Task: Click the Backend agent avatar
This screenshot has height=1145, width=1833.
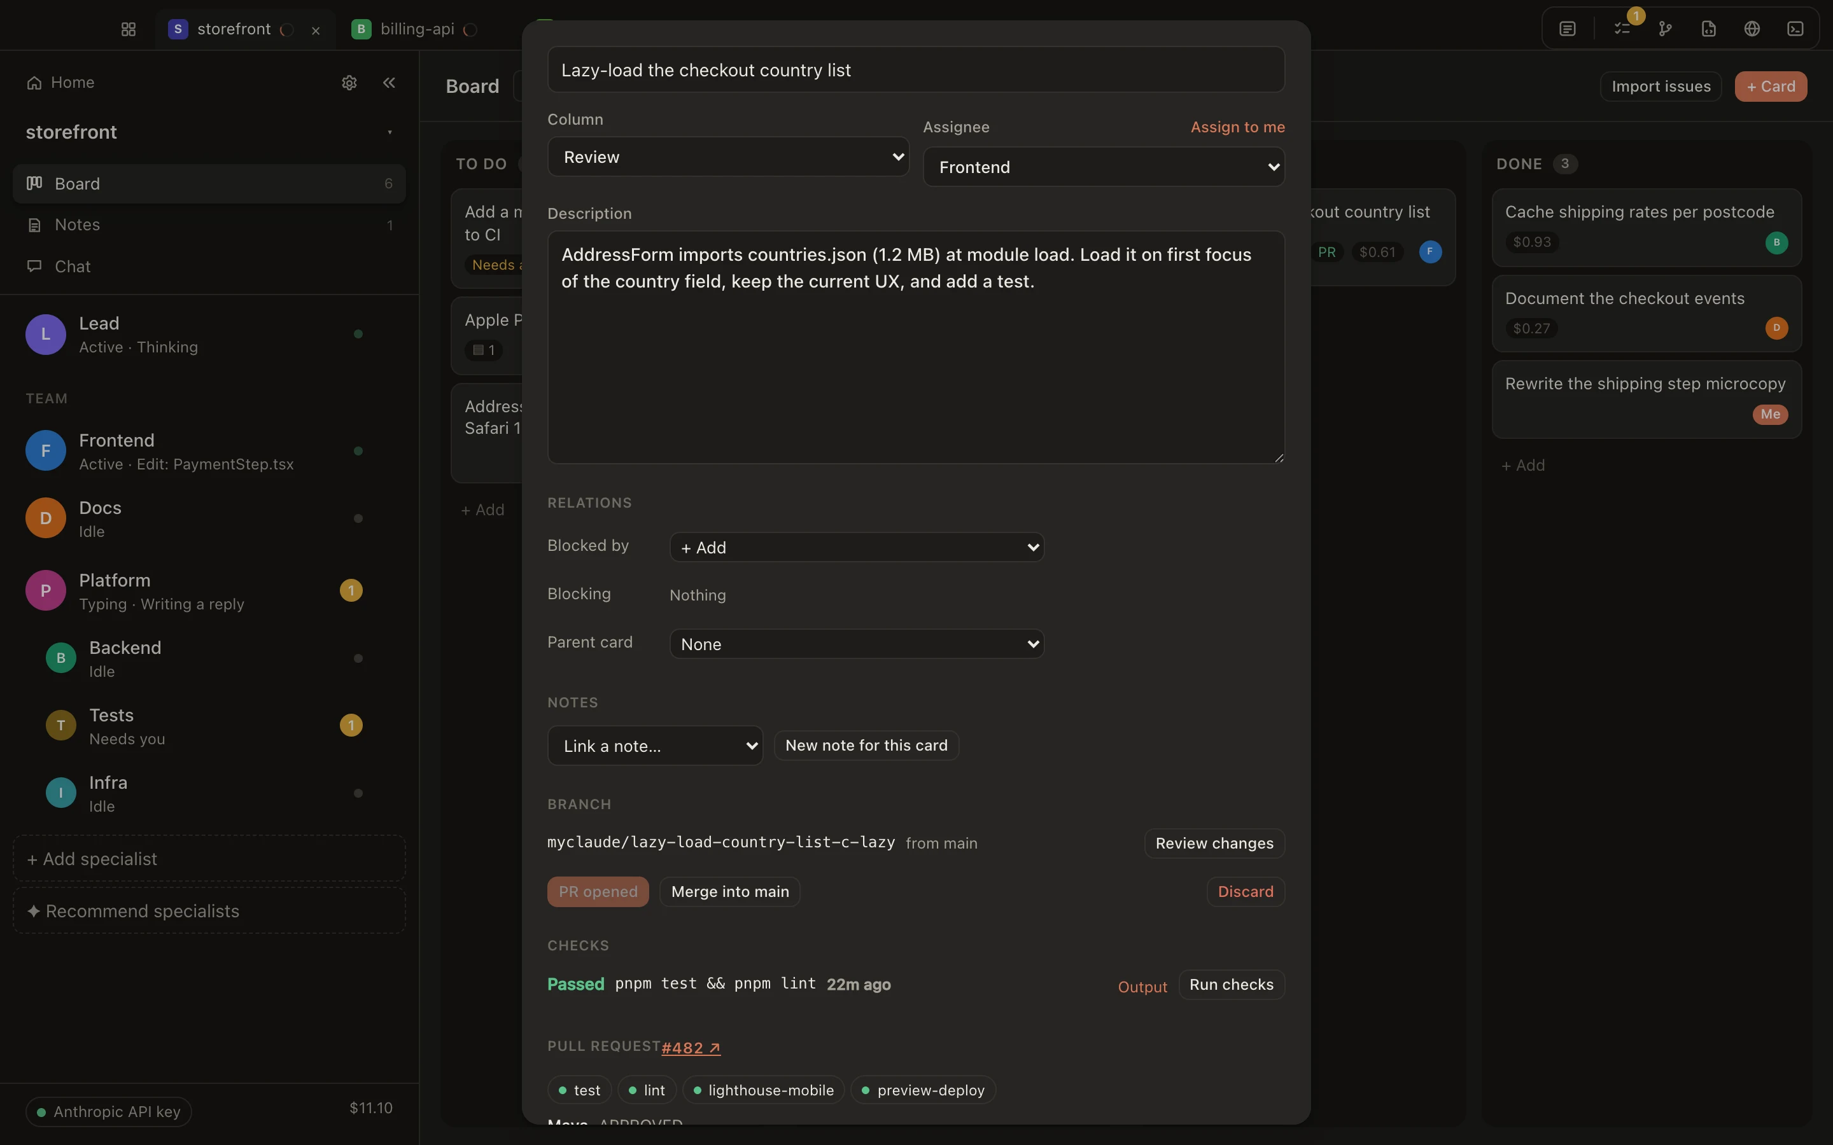Action: coord(60,658)
